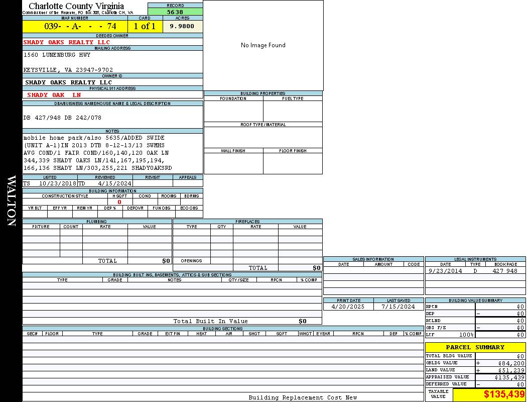Select the green record number 5638 field
Screen dimensions: 527x402
coord(175,12)
